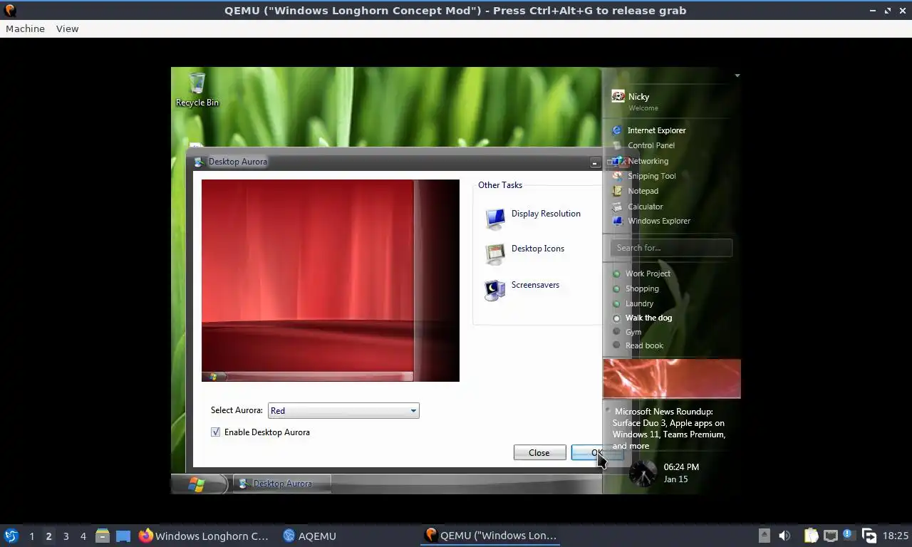
Task: Launch Snipping Tool from sidebar
Action: (x=651, y=176)
